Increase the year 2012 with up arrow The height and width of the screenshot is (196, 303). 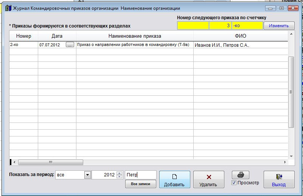point(120,173)
